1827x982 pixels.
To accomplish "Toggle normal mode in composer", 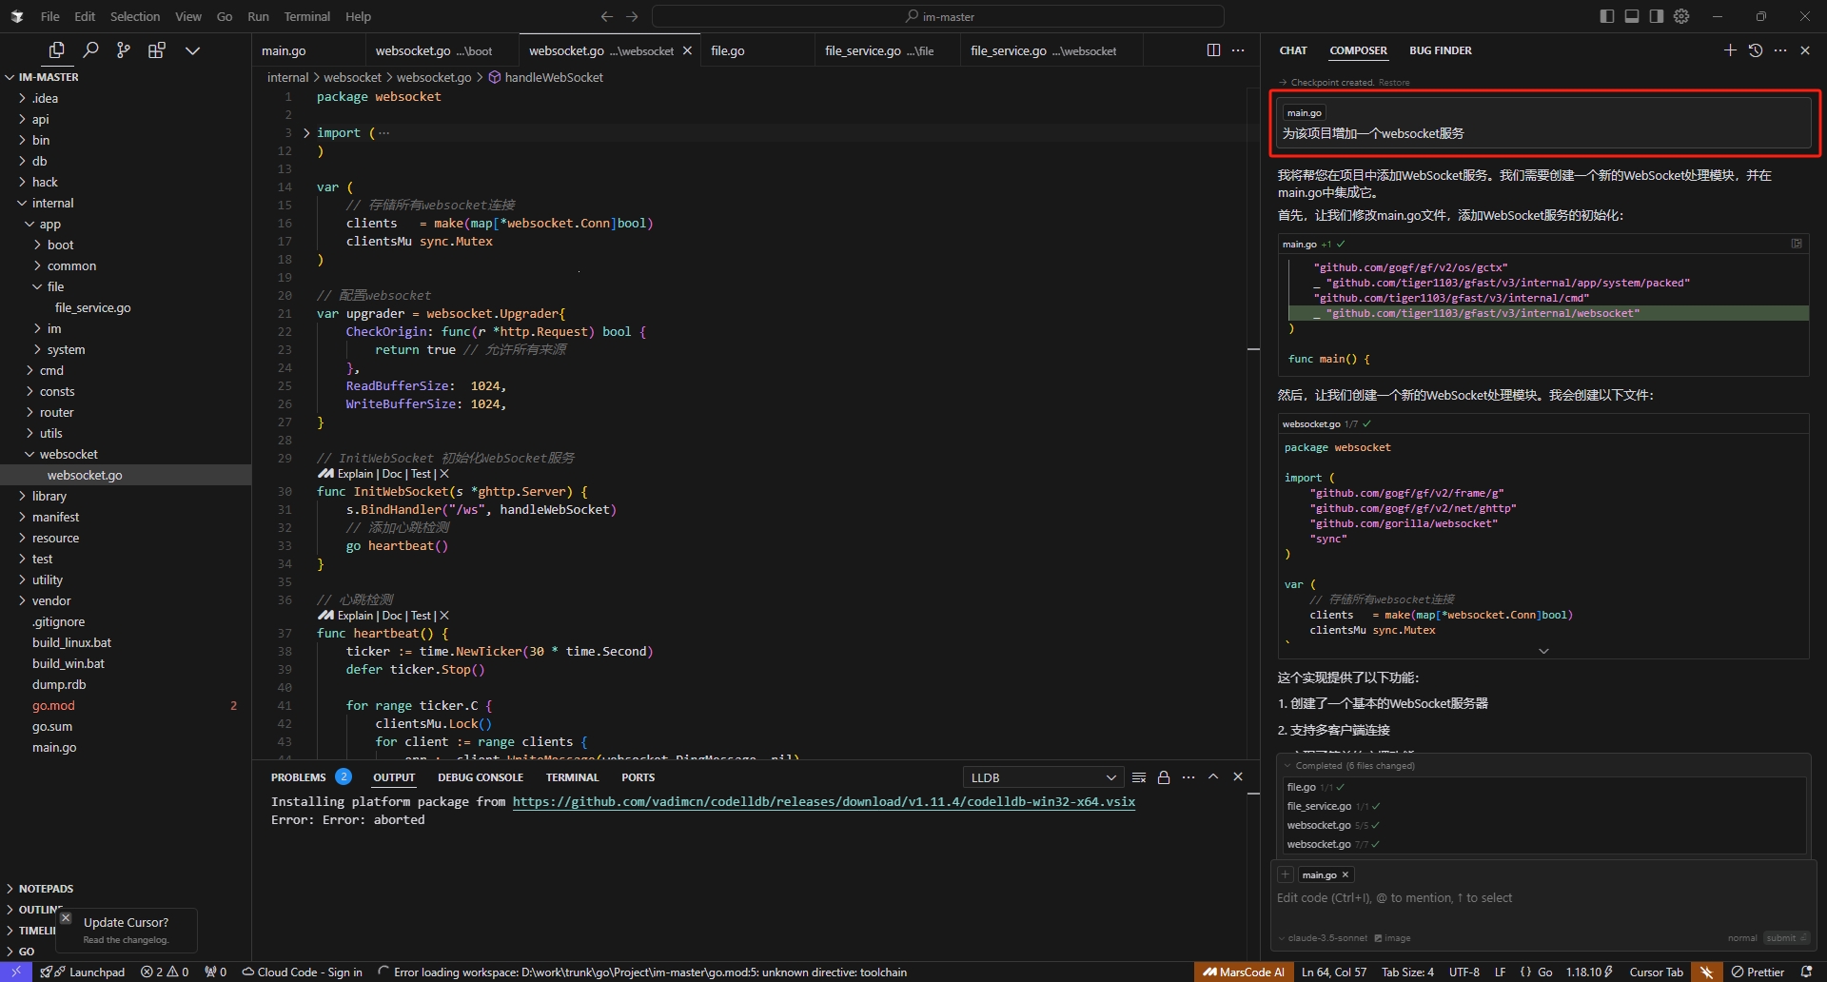I will pos(1742,938).
